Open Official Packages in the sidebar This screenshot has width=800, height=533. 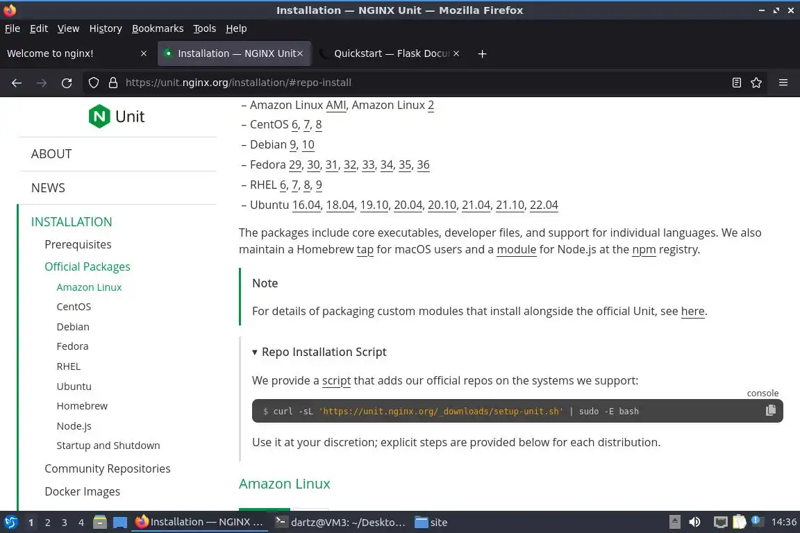87,266
